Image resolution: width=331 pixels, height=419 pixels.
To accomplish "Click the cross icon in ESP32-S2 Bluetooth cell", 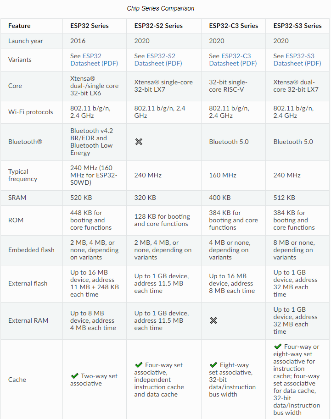I will (139, 142).
